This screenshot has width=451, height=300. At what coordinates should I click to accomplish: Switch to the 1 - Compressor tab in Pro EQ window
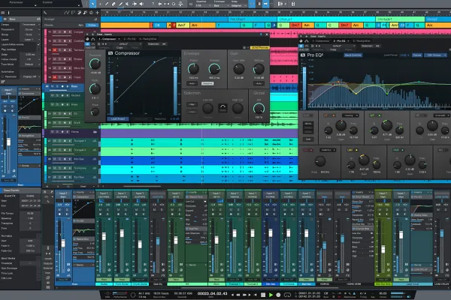click(x=320, y=41)
